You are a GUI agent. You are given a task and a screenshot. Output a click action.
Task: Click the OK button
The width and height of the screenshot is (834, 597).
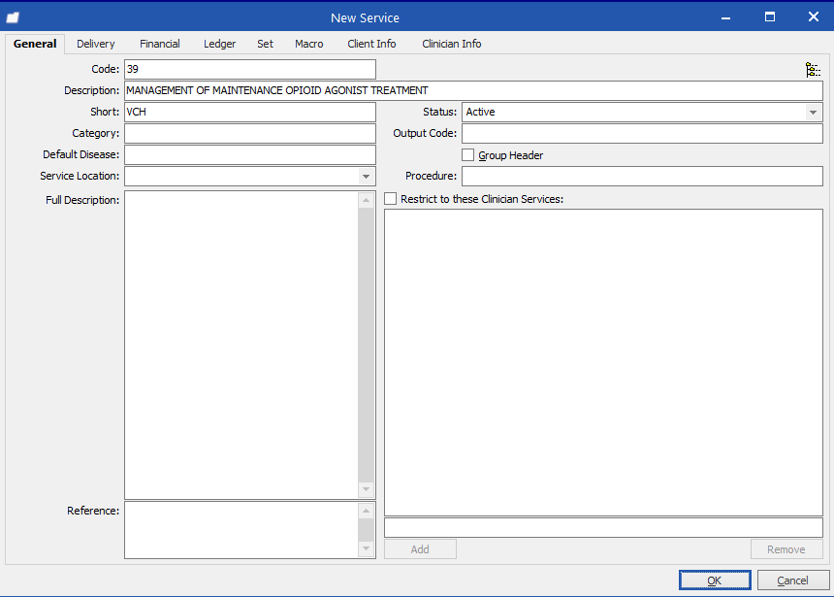pos(715,580)
